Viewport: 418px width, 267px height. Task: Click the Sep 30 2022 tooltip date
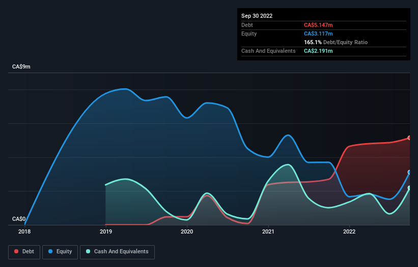tap(257, 16)
